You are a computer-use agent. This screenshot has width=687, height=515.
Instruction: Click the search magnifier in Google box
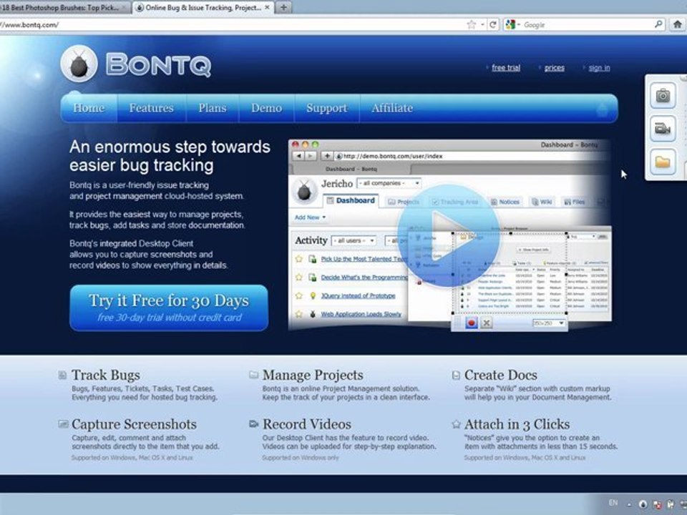658,24
